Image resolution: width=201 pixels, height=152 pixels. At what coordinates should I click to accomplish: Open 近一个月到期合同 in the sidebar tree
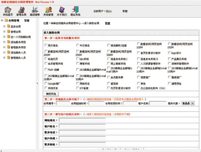click(21, 37)
